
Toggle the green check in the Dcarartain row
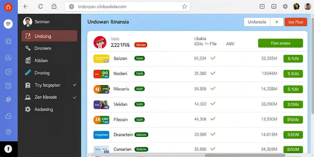(213, 134)
